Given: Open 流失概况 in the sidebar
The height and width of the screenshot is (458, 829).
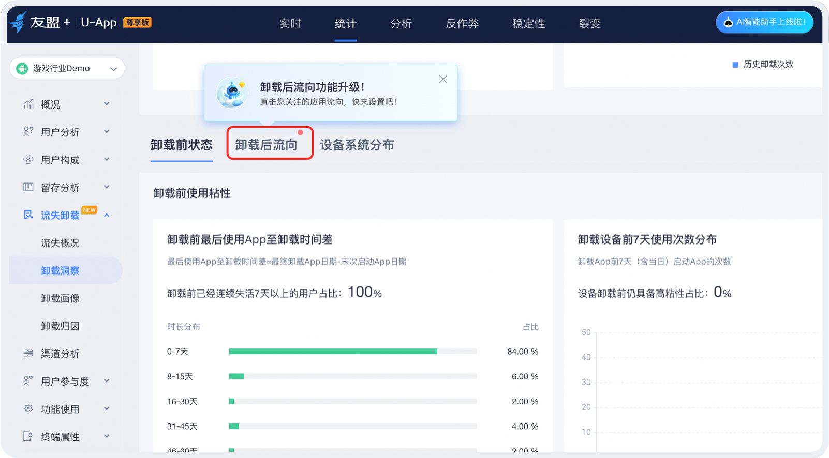Looking at the screenshot, I should (60, 243).
